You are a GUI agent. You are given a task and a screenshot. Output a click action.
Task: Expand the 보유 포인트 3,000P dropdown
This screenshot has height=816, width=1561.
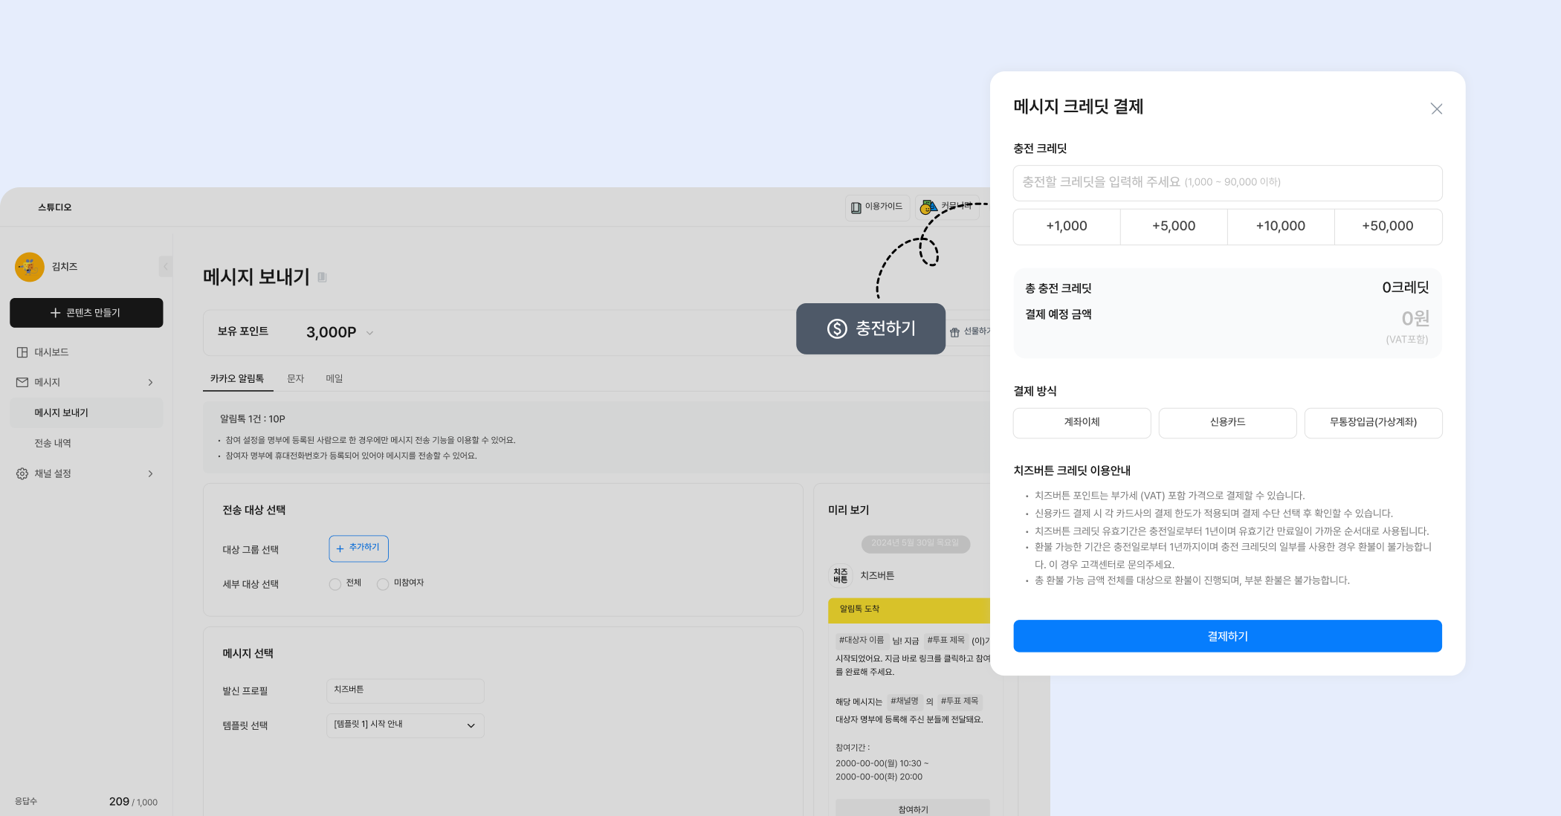369,333
